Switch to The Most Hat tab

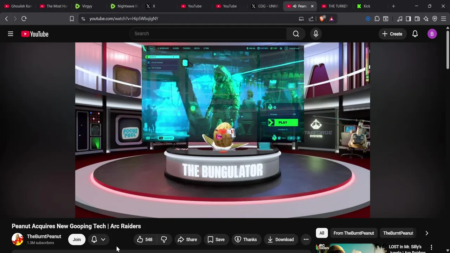[x=53, y=6]
